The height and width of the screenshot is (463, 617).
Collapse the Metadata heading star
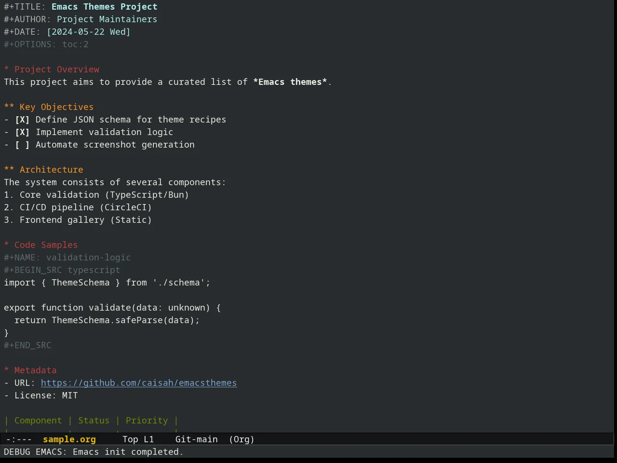pyautogui.click(x=7, y=370)
